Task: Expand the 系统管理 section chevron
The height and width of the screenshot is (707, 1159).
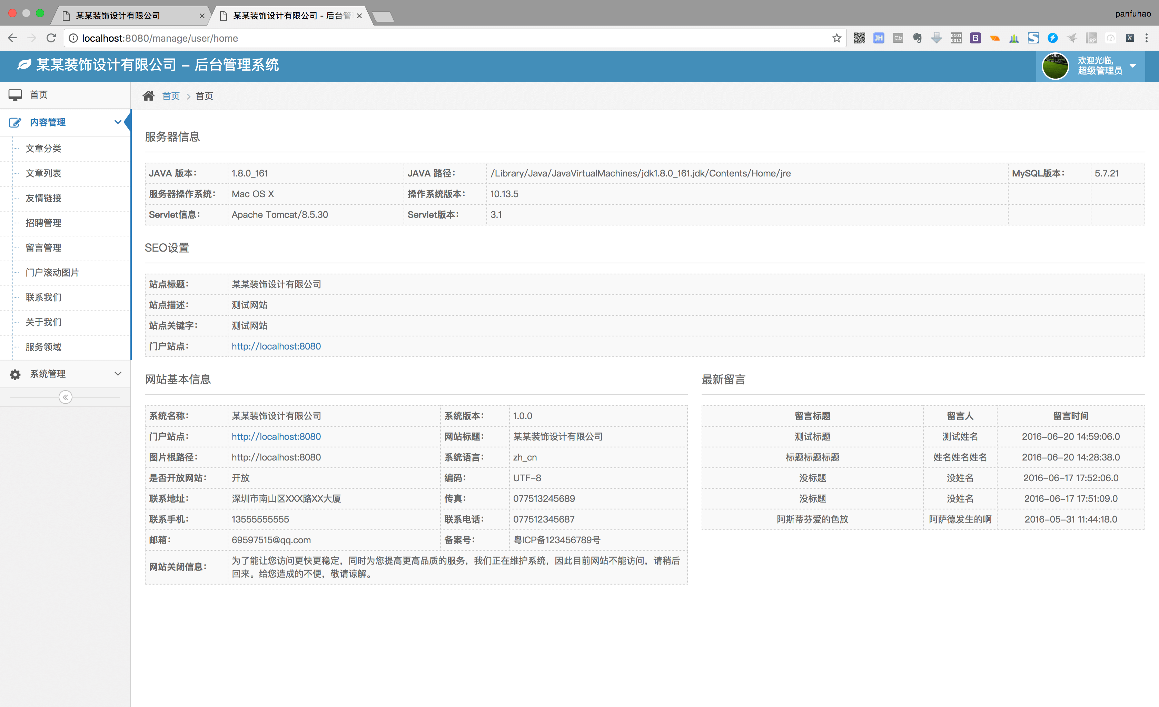Action: (118, 374)
